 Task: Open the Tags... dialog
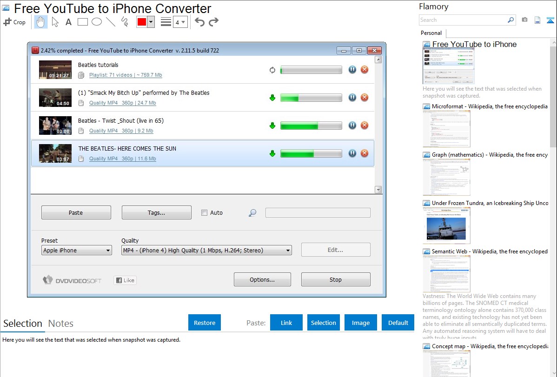[x=156, y=212]
